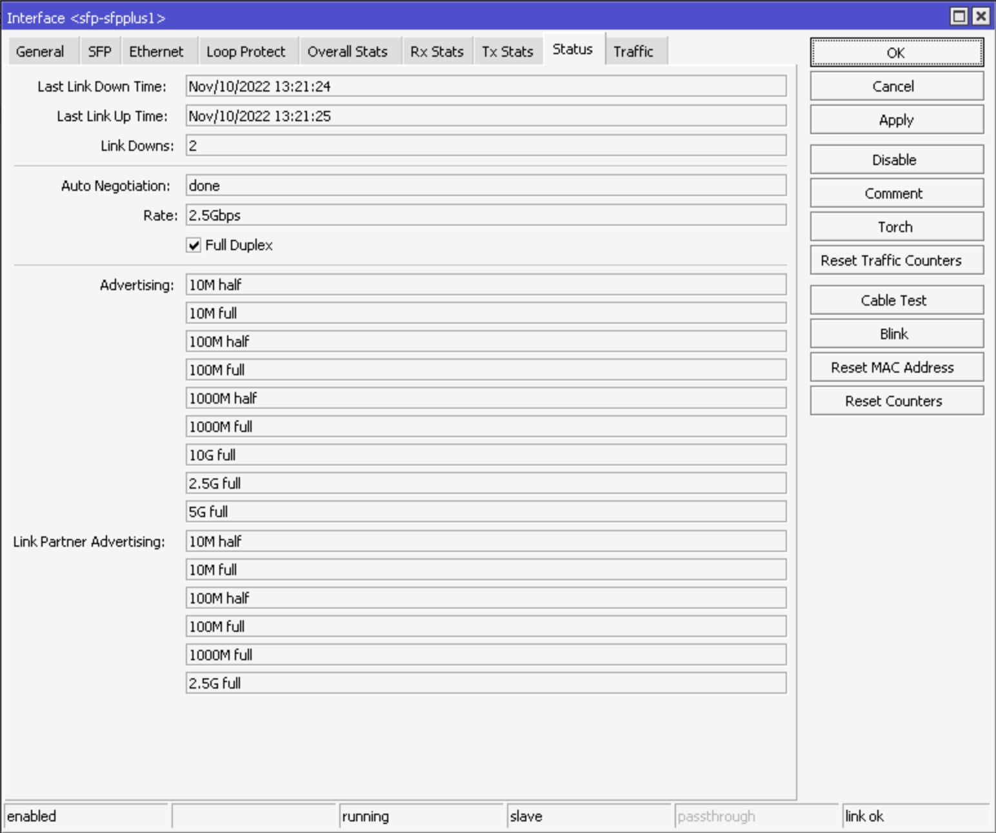This screenshot has height=833, width=996.
Task: Close the Interface window
Action: click(x=981, y=16)
